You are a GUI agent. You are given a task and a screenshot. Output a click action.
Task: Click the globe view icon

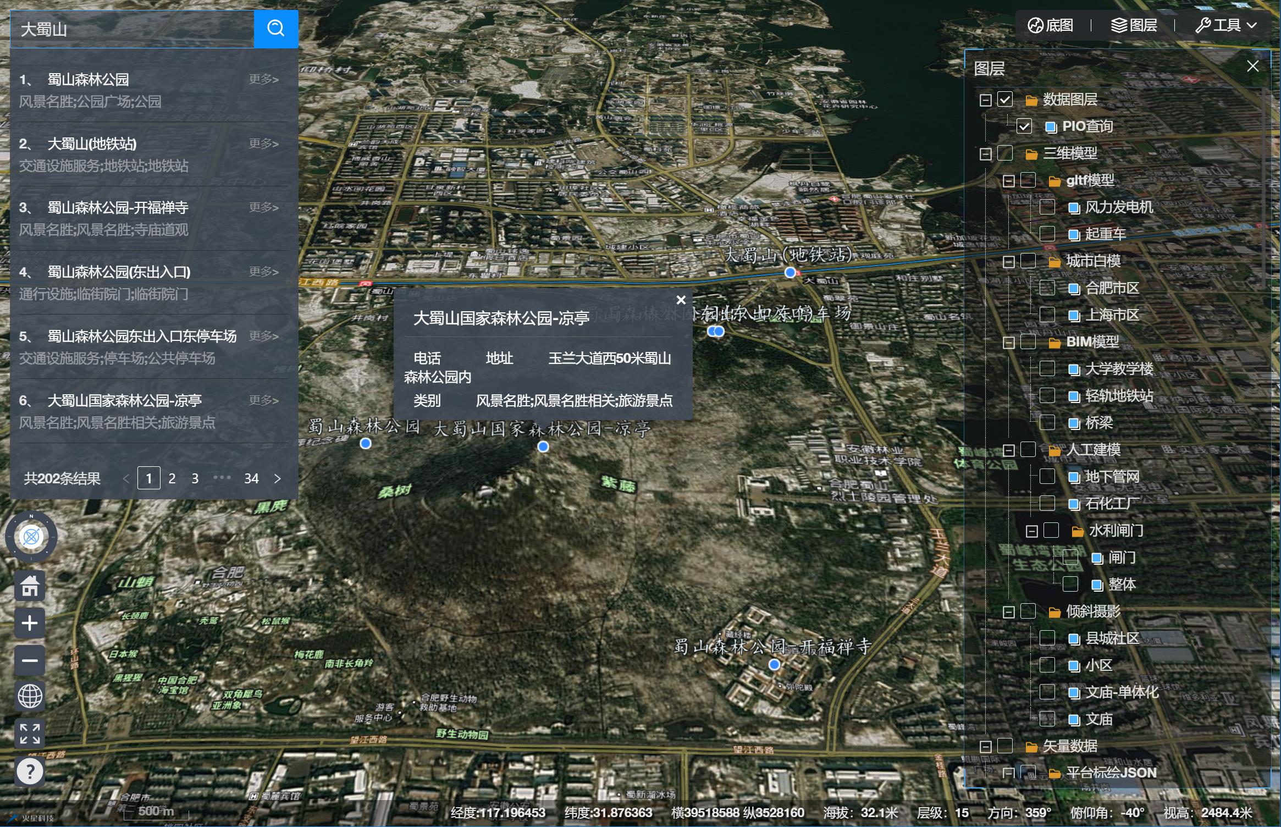click(x=30, y=696)
